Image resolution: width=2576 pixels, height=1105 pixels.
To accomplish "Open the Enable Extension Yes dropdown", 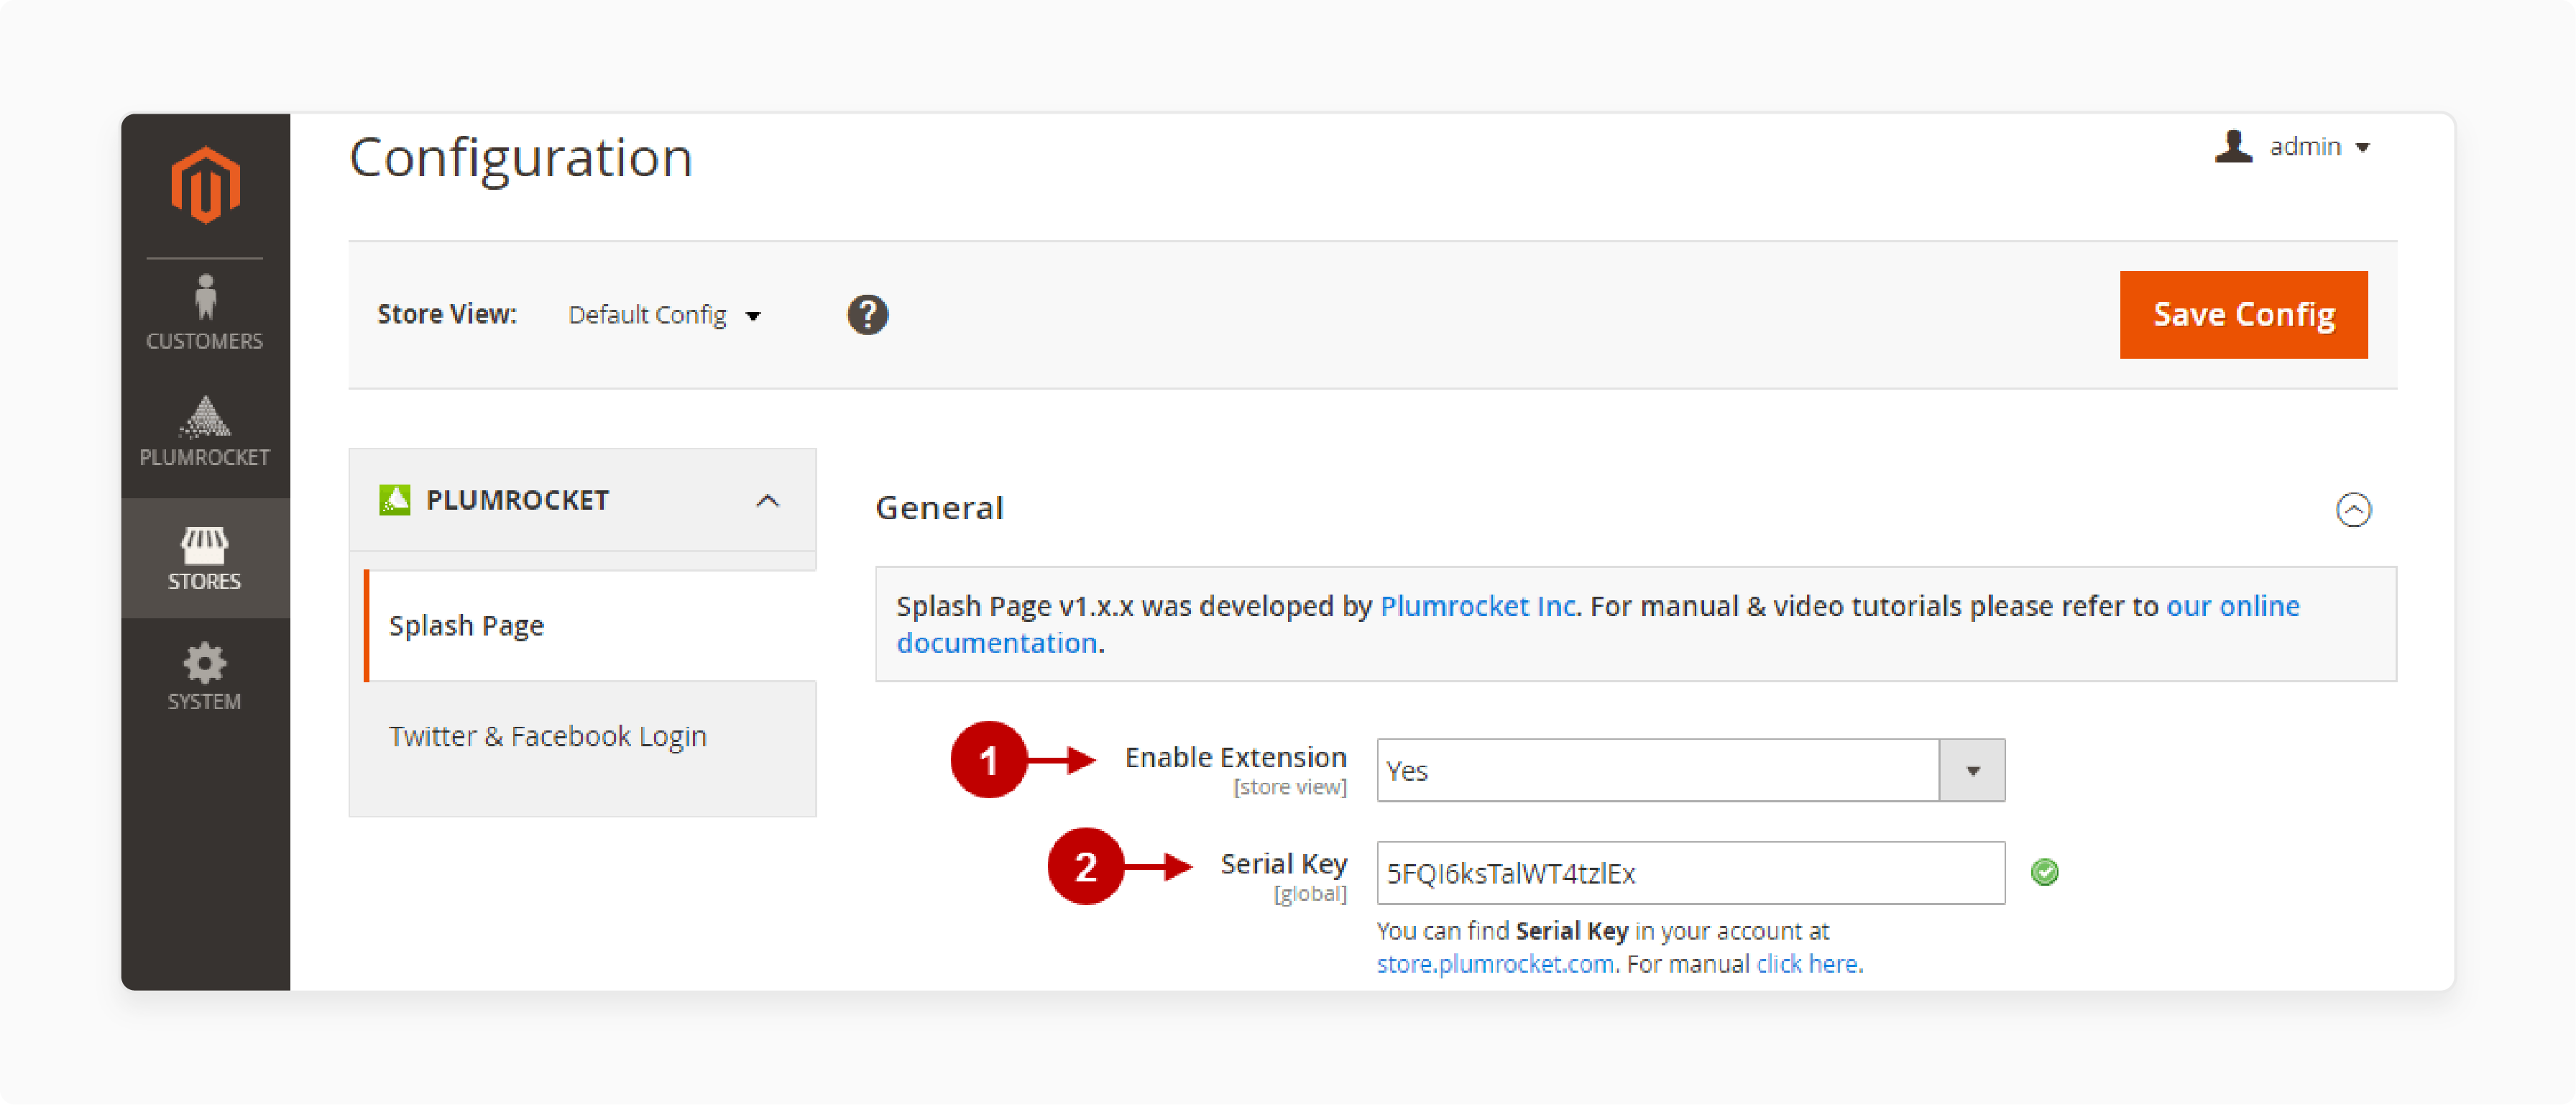I will pyautogui.click(x=1690, y=770).
